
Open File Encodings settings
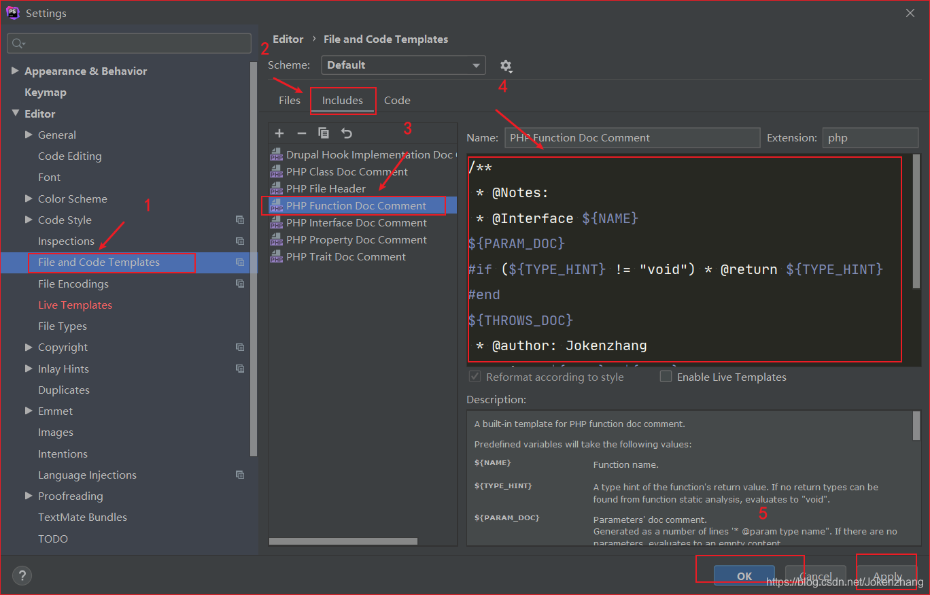pos(73,284)
